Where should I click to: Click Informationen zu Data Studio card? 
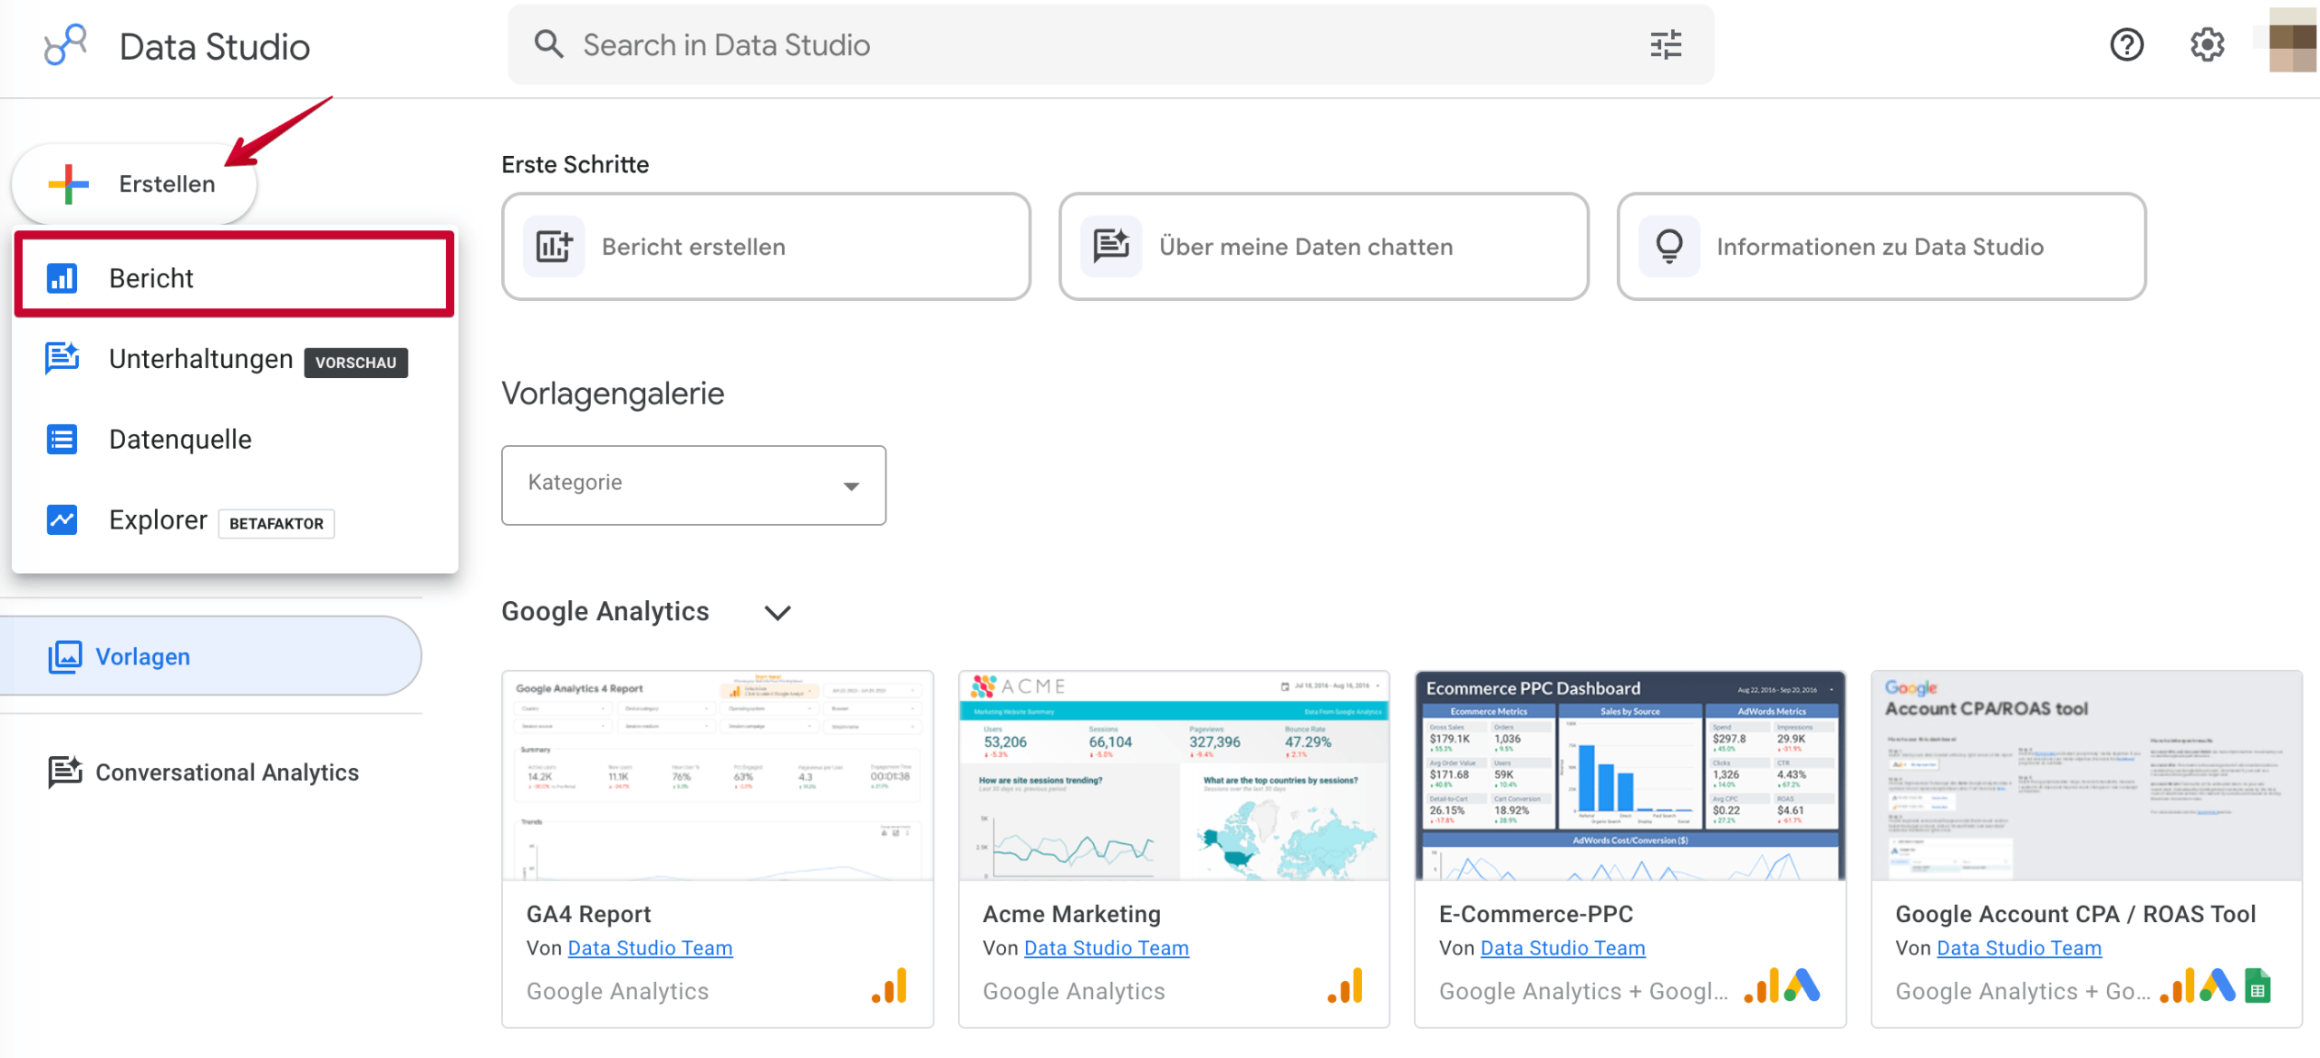1881,247
